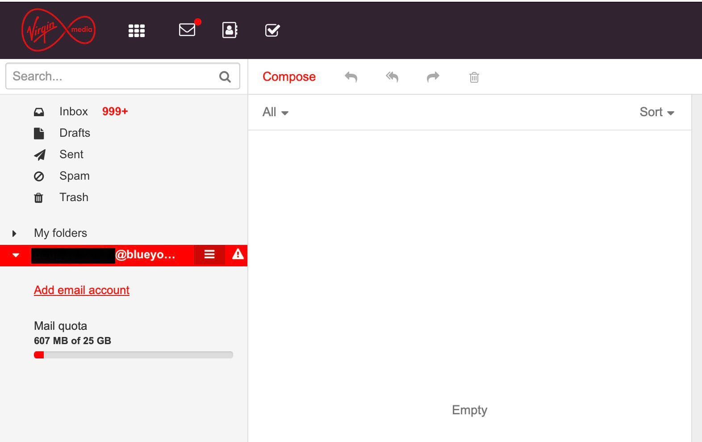The width and height of the screenshot is (702, 442).
Task: Select the Inbox folder
Action: tap(74, 111)
